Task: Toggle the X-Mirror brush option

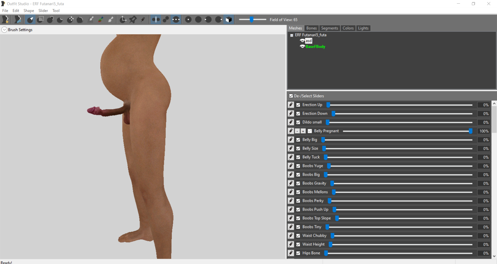Action: click(156, 20)
